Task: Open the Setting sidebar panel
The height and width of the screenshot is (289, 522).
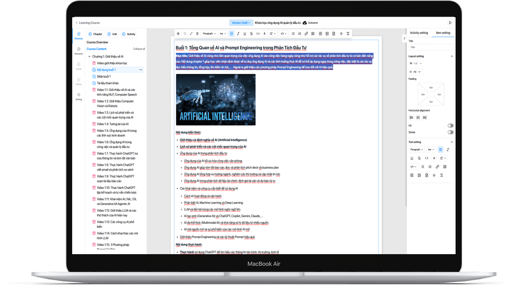Action: 78,96
